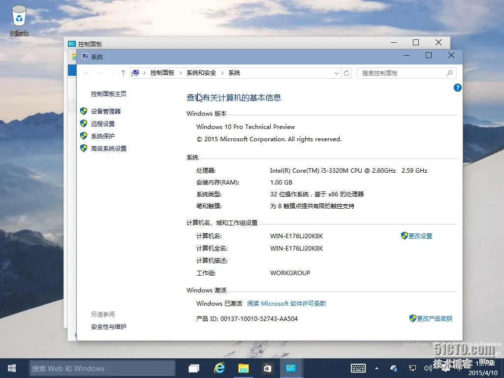This screenshot has height=378, width=504.
Task: Click the shield icon beside 高级系统设置
Action: pyautogui.click(x=84, y=148)
